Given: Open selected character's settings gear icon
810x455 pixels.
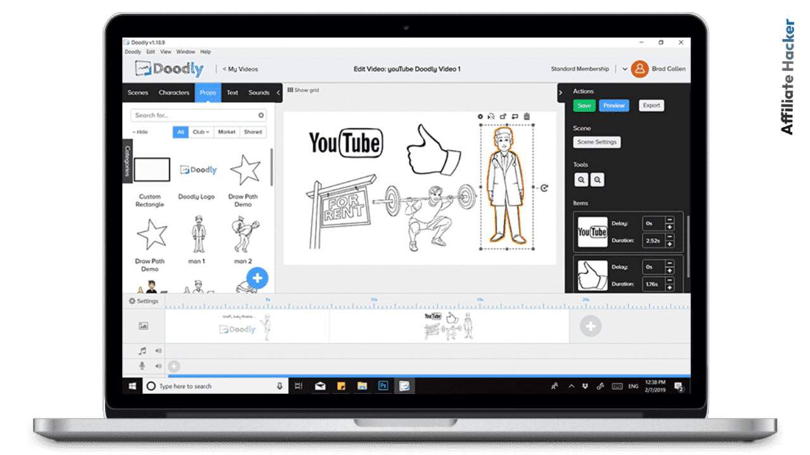Looking at the screenshot, I should 480,116.
